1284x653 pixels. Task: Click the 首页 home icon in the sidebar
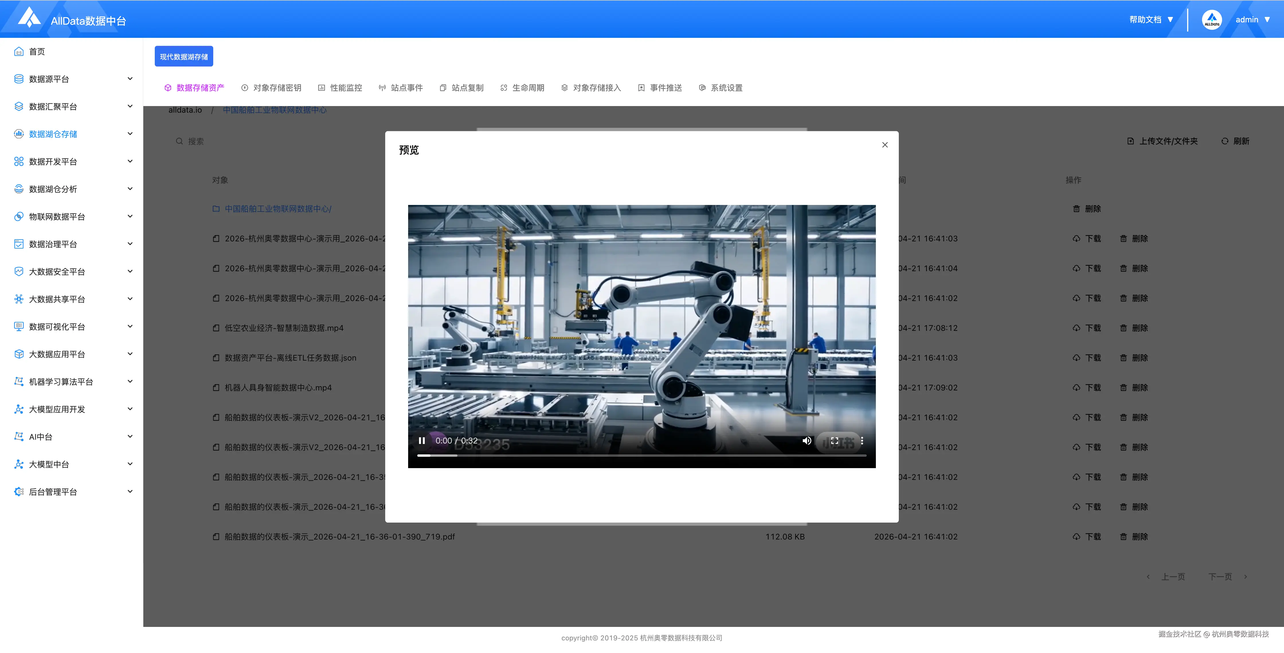coord(19,51)
